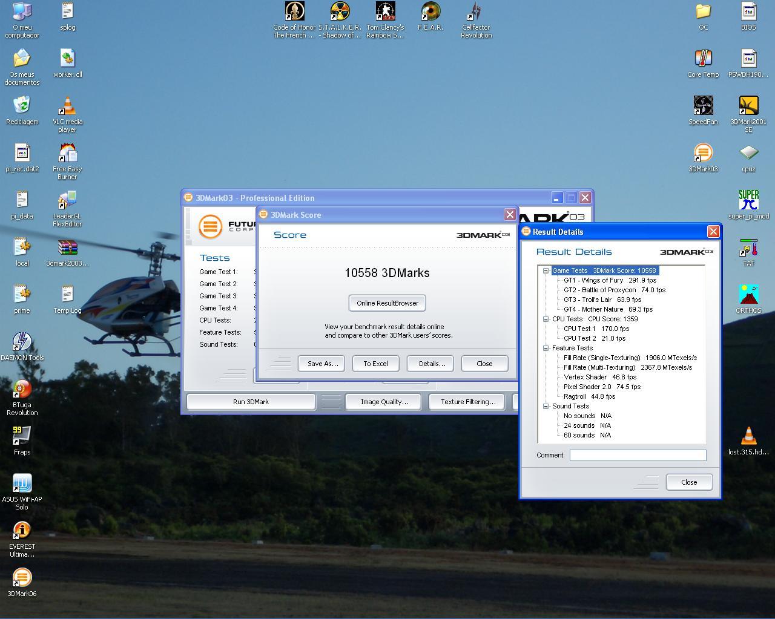Launch 3DMark2001 SE shortcut

[x=748, y=105]
